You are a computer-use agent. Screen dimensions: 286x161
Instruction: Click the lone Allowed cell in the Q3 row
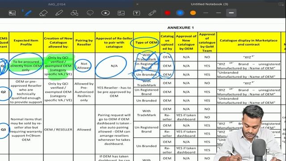(x=84, y=129)
